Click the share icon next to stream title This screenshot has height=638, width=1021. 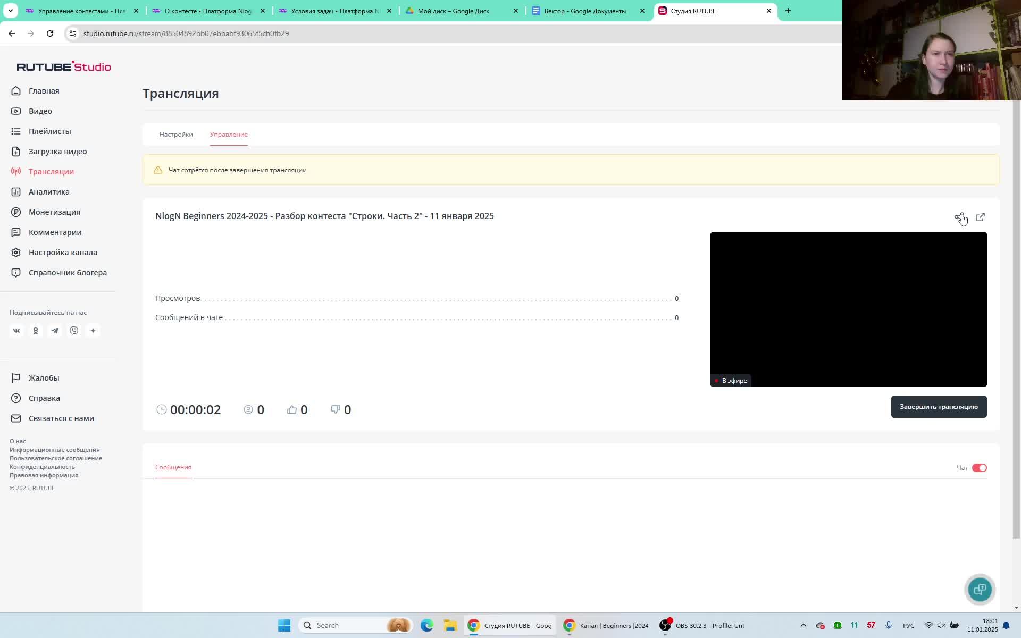point(959,217)
